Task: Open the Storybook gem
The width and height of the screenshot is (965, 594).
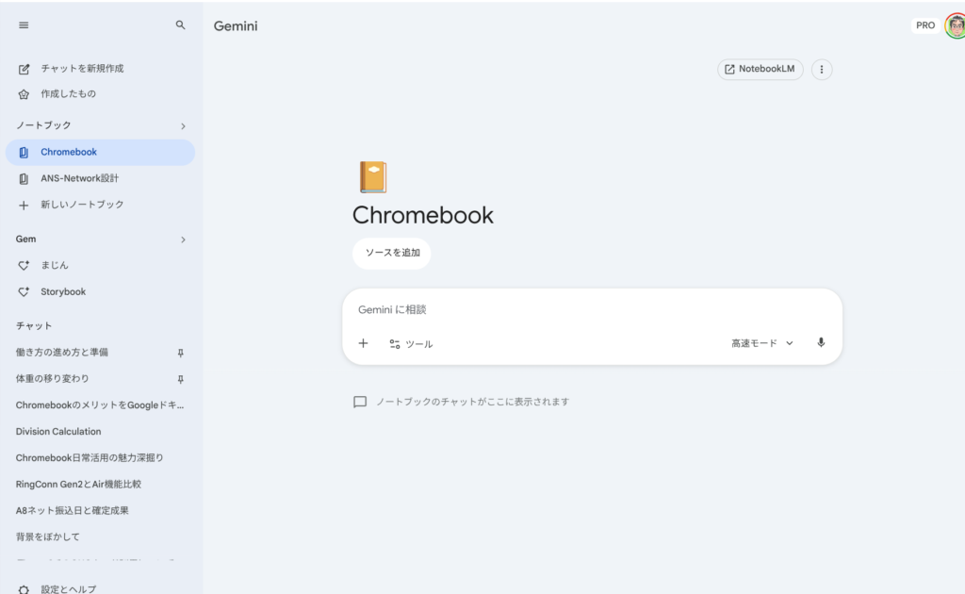Action: [x=62, y=292]
